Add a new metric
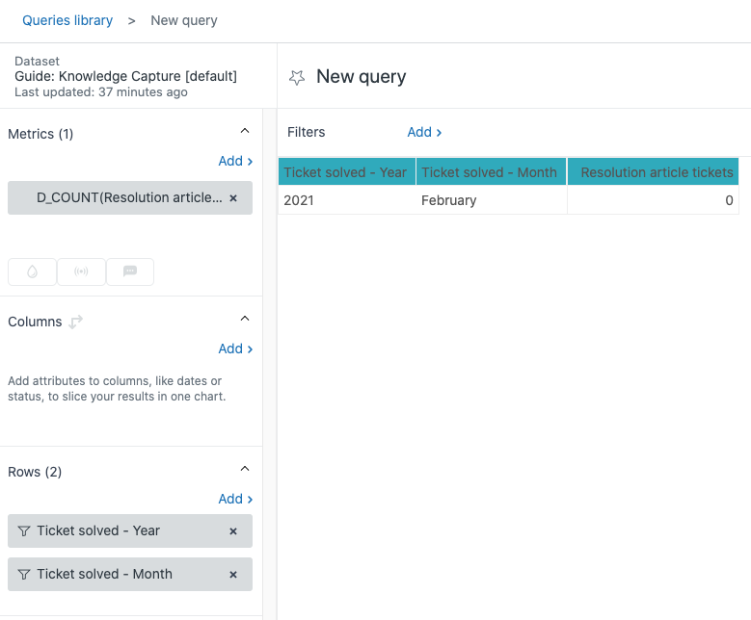Image resolution: width=751 pixels, height=620 pixels. [235, 162]
